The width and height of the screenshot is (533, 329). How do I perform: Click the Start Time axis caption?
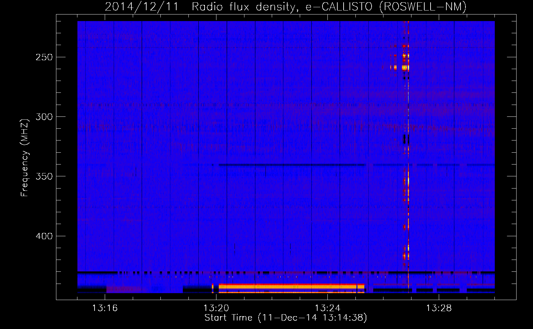coord(286,318)
